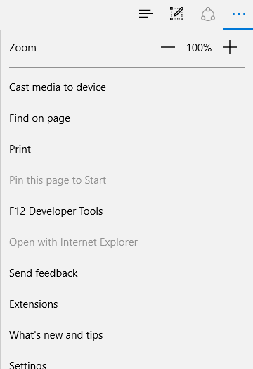Select Cast media to device

pos(127,87)
